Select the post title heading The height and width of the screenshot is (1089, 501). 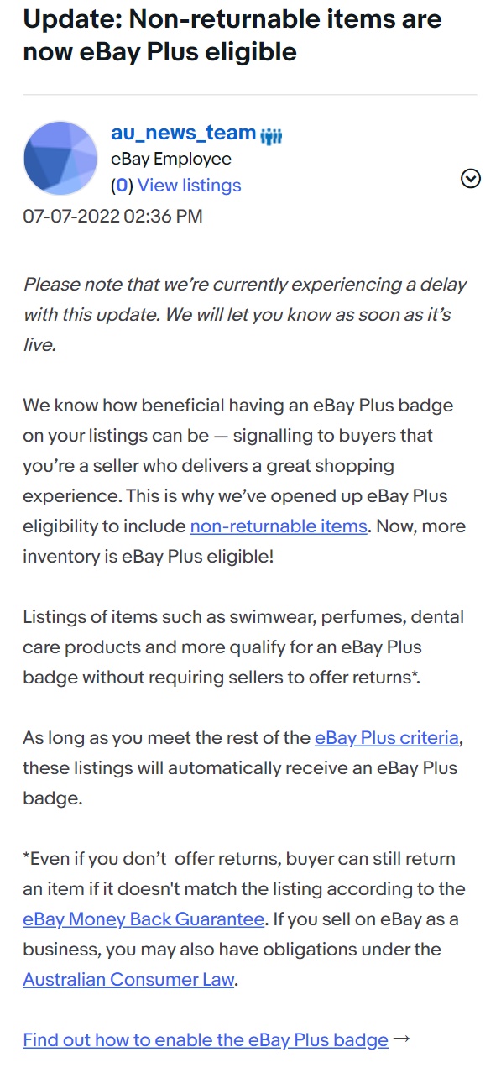(233, 39)
